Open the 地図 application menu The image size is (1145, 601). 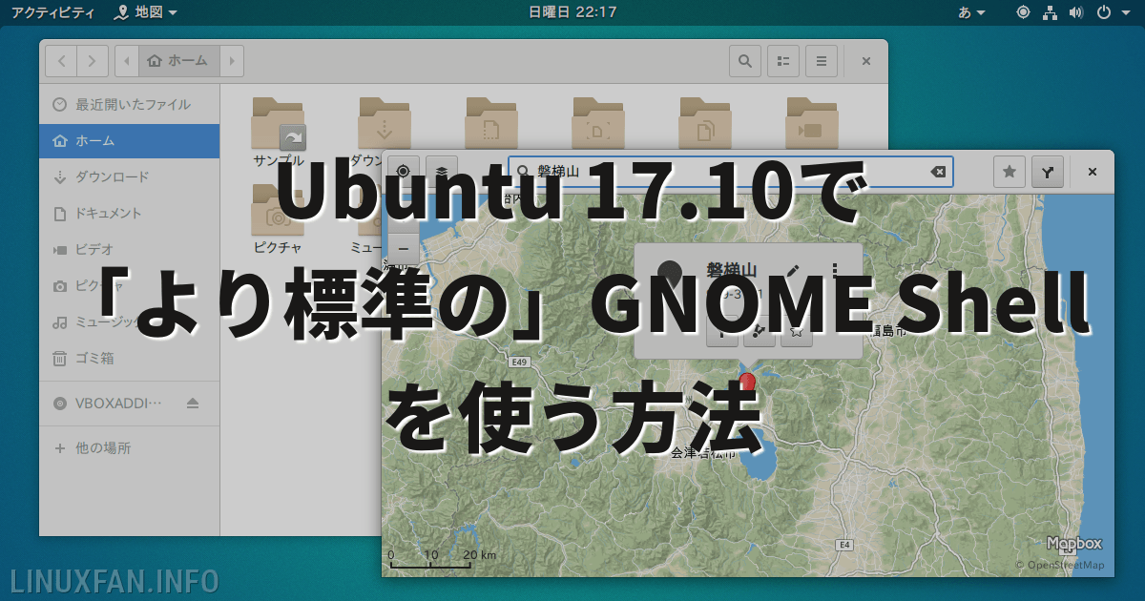[x=145, y=12]
